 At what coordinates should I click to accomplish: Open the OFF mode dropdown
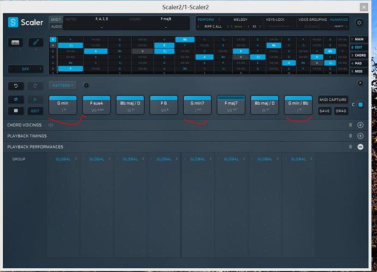(x=26, y=69)
